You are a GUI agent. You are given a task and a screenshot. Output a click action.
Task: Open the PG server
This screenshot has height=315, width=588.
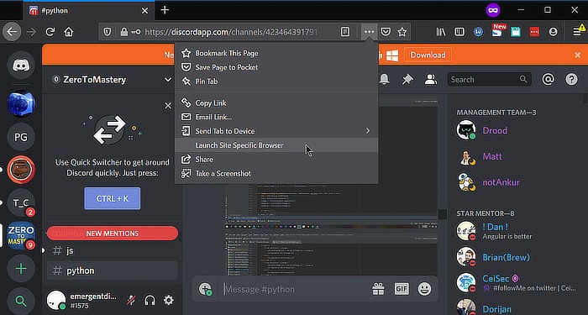pos(21,137)
